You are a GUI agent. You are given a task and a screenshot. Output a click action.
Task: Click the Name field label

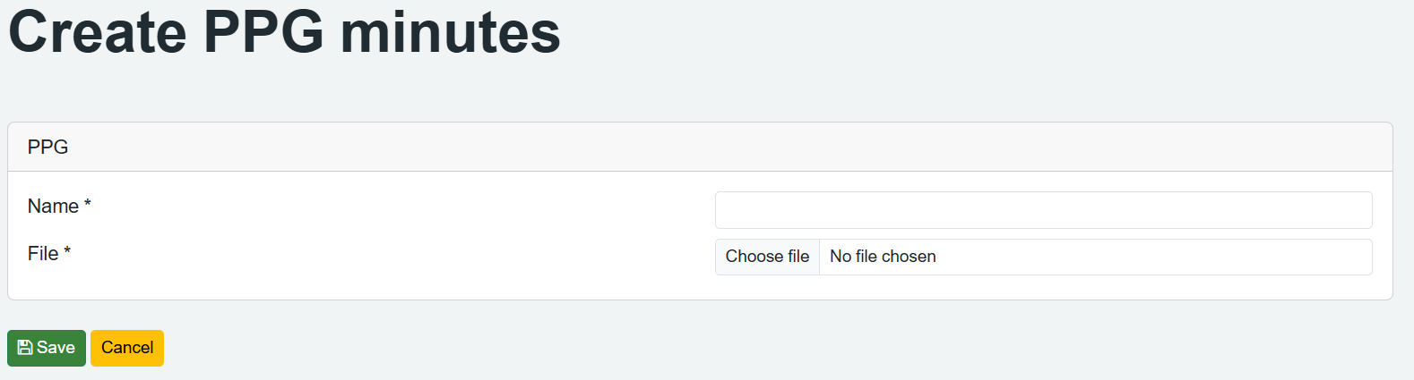tap(53, 207)
